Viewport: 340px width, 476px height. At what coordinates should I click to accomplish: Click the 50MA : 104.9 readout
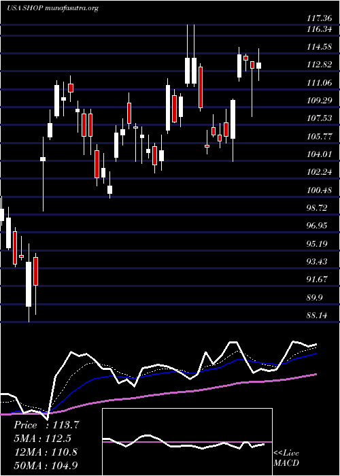point(46,465)
